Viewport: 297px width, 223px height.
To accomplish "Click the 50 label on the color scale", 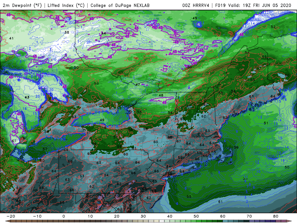I will tap(196, 216).
